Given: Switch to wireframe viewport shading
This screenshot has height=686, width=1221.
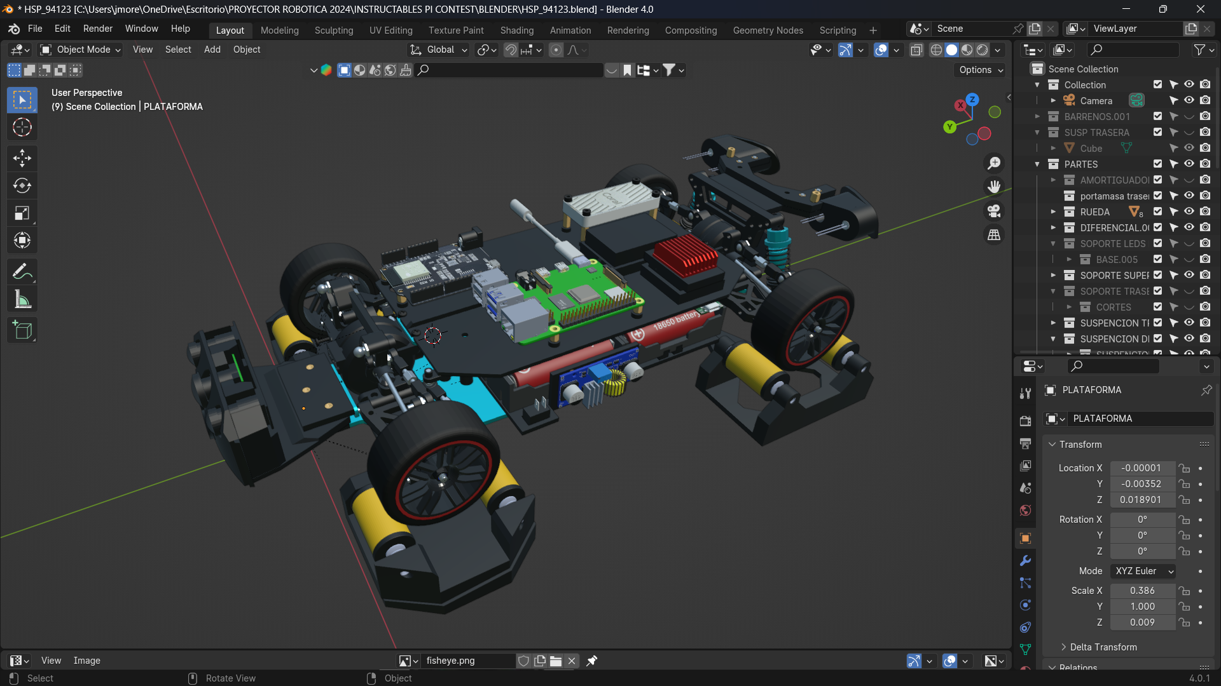Looking at the screenshot, I should tap(936, 50).
